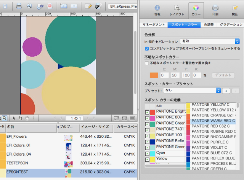This screenshot has height=180, width=244.
Task: Open the 情報 info panel
Action: [x=157, y=10]
